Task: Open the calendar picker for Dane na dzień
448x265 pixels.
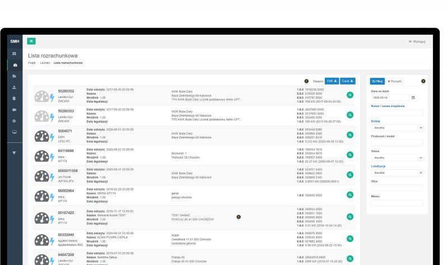Action: point(413,98)
